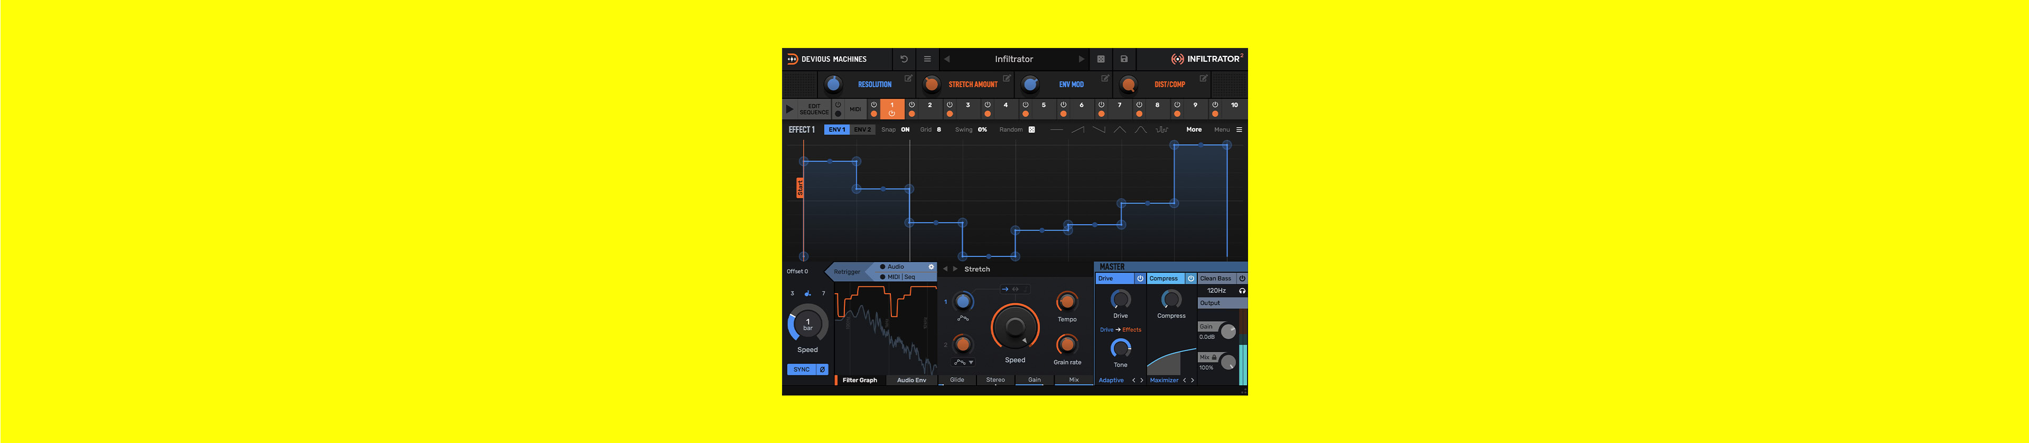Select the dotted note speed icon
Screen dimensions: 2029x443
coord(807,293)
